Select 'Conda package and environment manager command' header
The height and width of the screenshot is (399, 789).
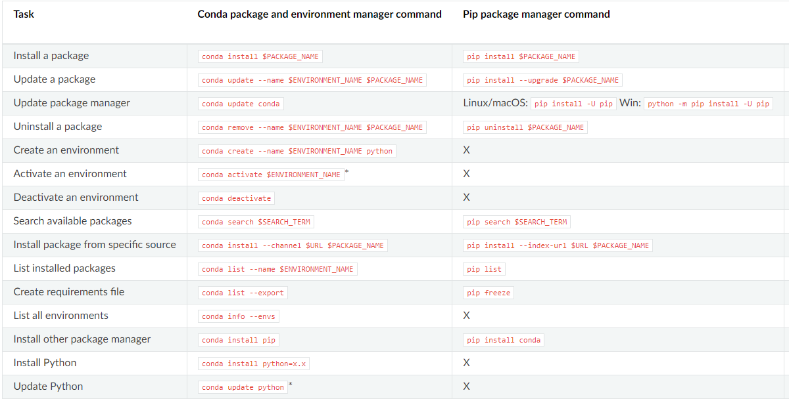[x=320, y=14]
